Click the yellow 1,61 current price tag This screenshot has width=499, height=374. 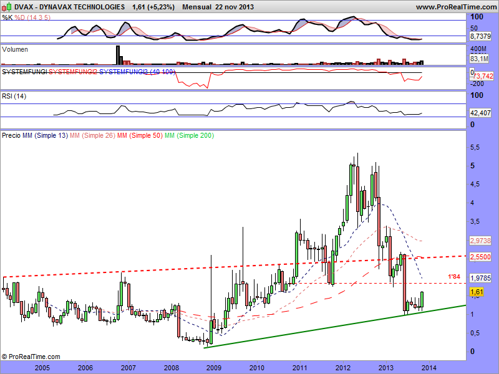tap(477, 292)
